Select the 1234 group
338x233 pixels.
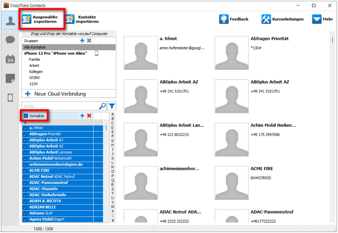33,84
